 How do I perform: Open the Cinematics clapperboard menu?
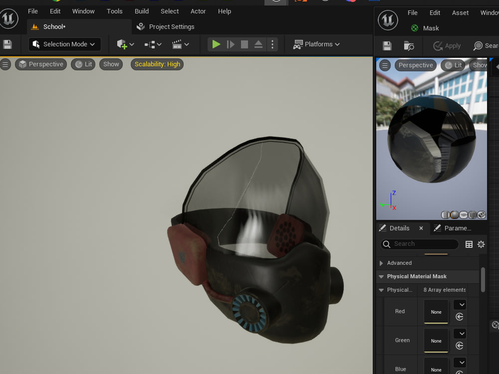click(x=181, y=44)
